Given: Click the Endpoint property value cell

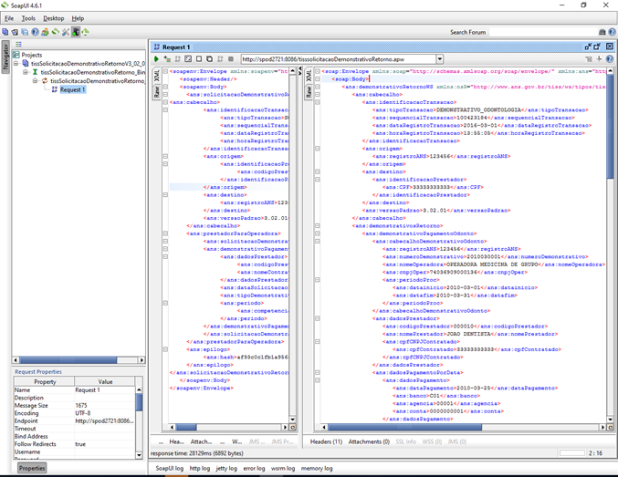Looking at the screenshot, I should coord(103,421).
